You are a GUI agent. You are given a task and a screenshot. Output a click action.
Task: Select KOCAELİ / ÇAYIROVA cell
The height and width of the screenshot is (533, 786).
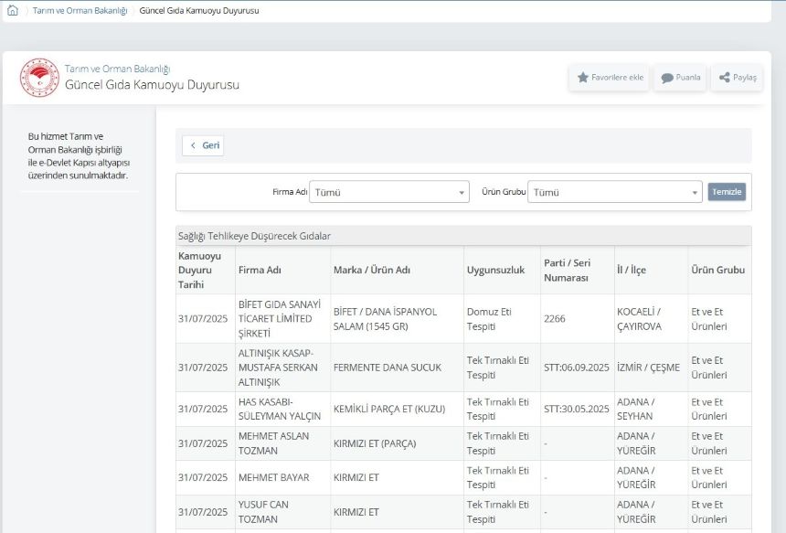pyautogui.click(x=651, y=319)
